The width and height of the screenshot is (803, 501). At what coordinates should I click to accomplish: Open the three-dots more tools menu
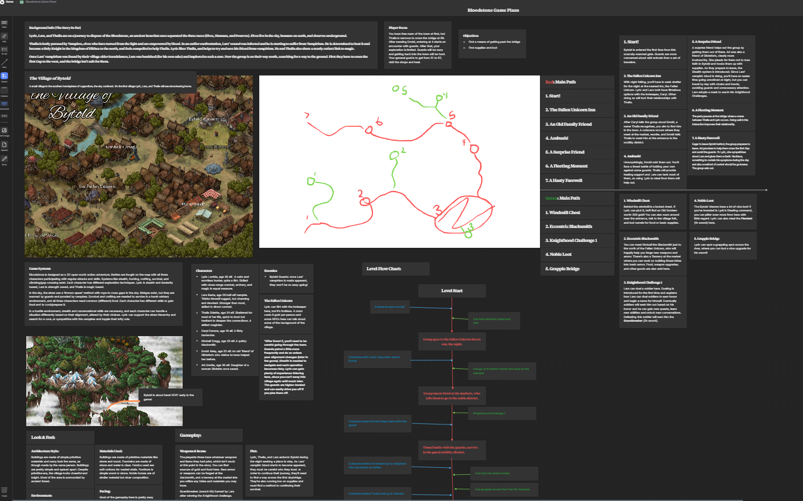(x=4, y=116)
